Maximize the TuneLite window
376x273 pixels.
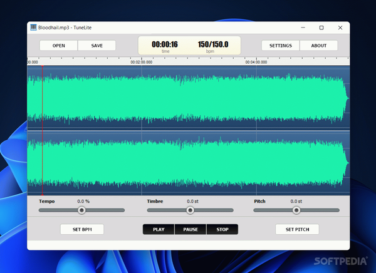[x=321, y=28]
